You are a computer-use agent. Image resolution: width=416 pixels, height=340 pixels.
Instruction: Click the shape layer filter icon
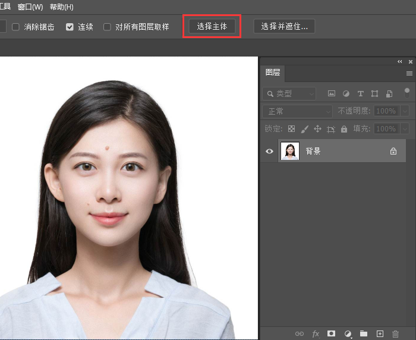(x=374, y=94)
